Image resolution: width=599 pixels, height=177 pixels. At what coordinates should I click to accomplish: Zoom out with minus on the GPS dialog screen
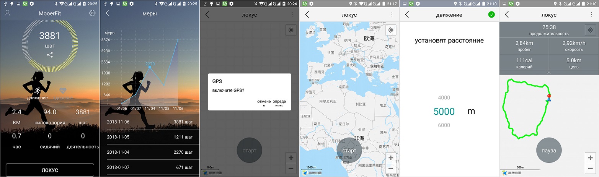click(x=291, y=169)
